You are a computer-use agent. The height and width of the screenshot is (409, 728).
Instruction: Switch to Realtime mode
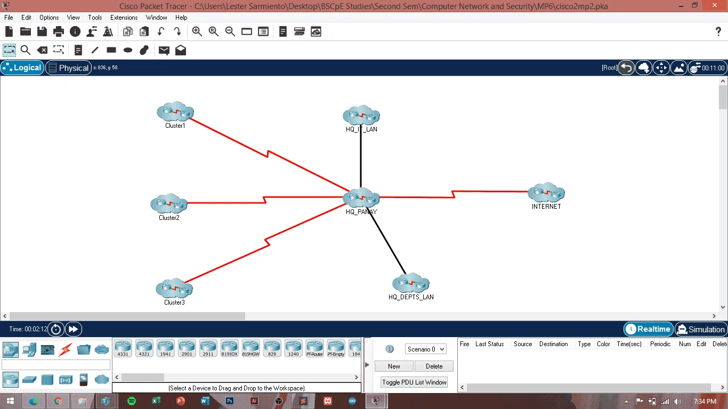648,329
